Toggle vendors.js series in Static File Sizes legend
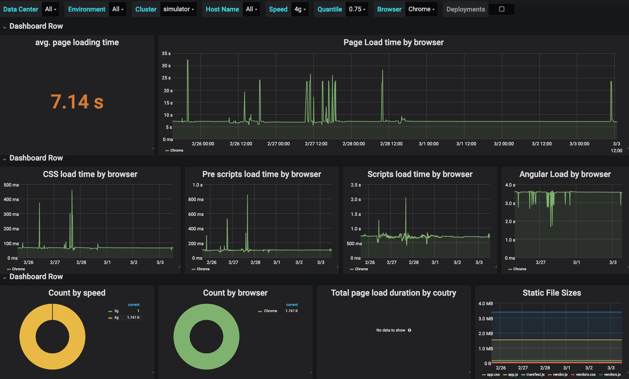Screen dimensions: 629x379 [612, 375]
